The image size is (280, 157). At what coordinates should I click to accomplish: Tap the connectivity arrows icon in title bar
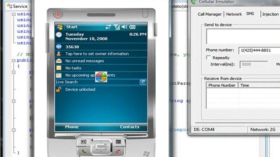tap(108, 27)
